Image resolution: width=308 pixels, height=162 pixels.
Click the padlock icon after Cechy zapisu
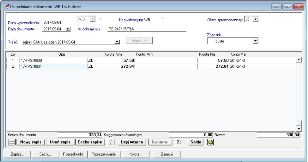tap(111, 142)
